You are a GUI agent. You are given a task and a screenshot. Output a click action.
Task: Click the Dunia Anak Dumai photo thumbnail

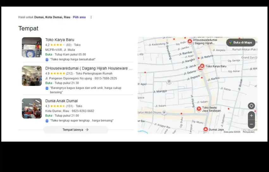[32, 108]
